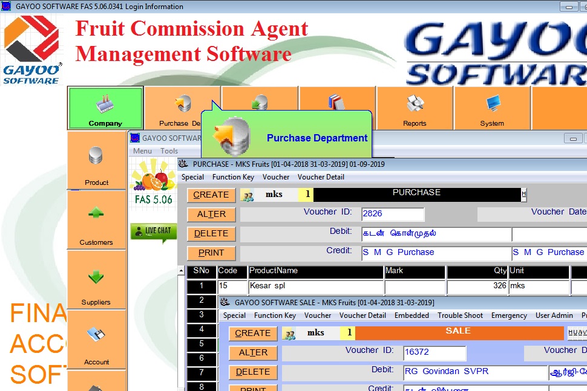Click Credit field S M G Purchase
The image size is (587, 391).
pos(436,253)
